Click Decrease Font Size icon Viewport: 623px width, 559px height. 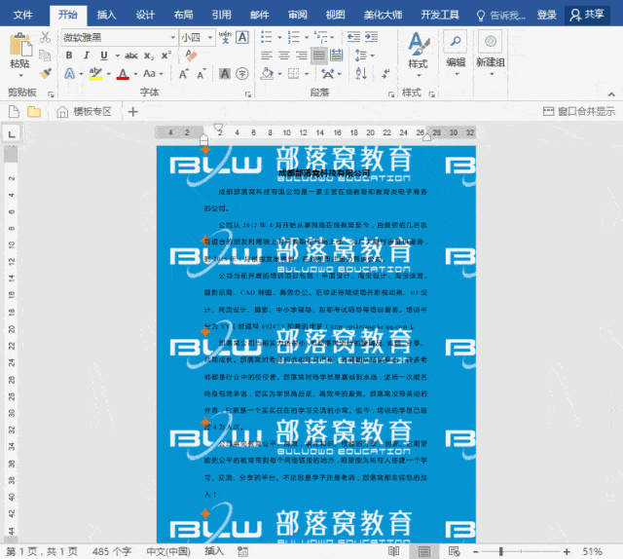(x=202, y=74)
